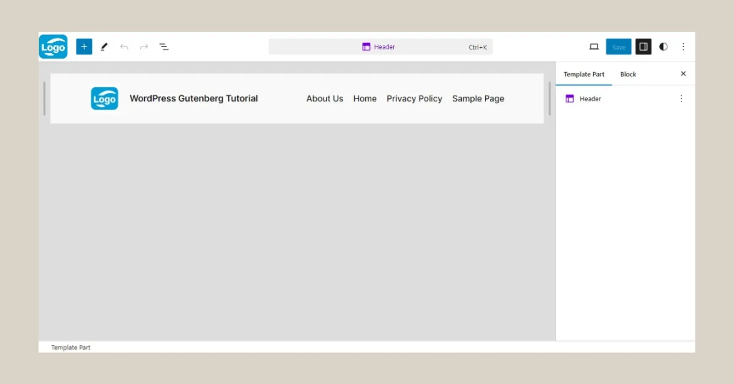Select the Template Part tab
Image resolution: width=734 pixels, height=384 pixels.
(x=584, y=74)
